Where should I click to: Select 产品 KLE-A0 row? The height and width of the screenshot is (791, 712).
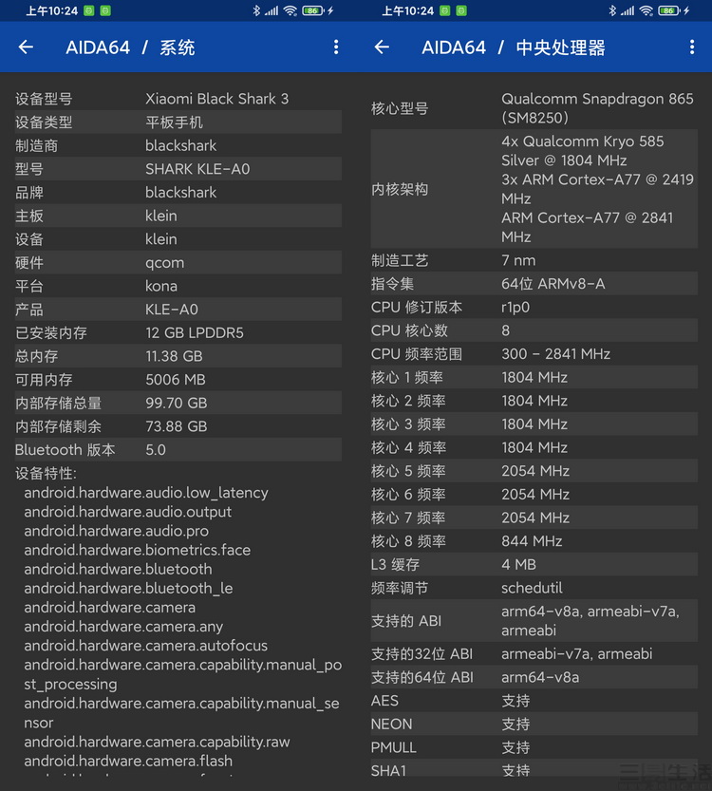178,310
